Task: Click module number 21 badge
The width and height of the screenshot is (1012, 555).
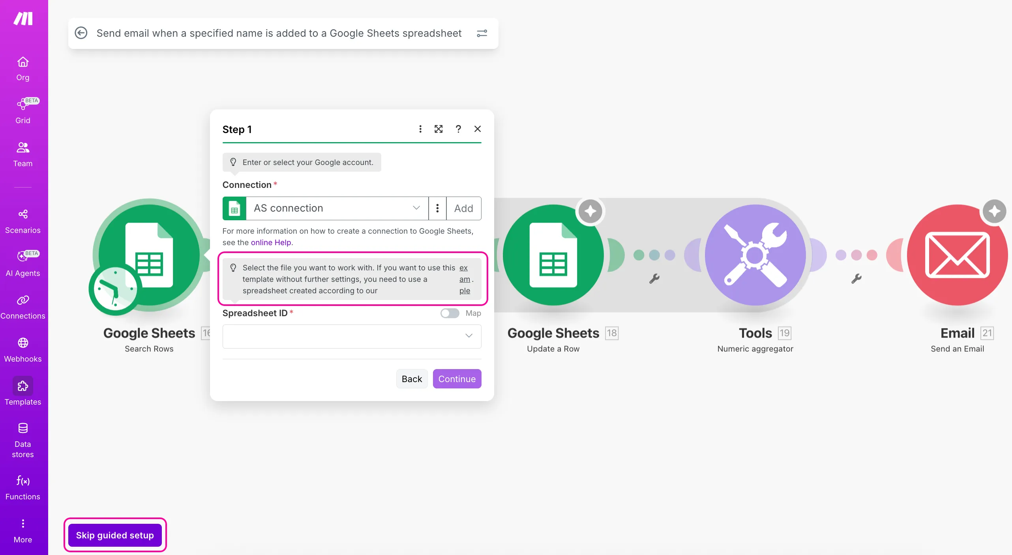Action: [987, 333]
